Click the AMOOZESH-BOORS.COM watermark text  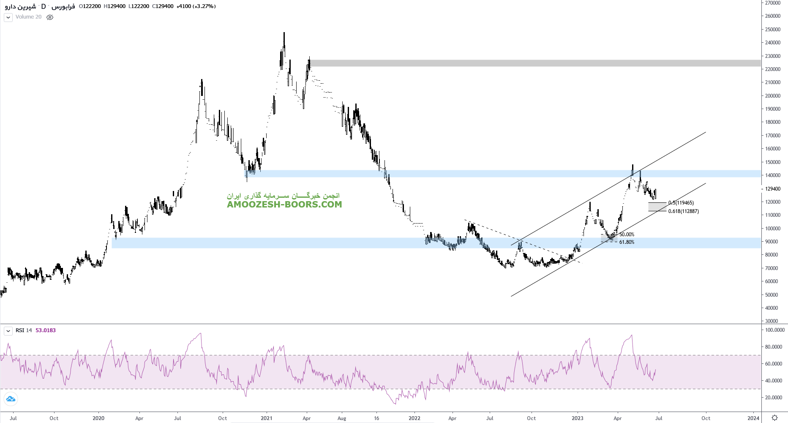[284, 205]
